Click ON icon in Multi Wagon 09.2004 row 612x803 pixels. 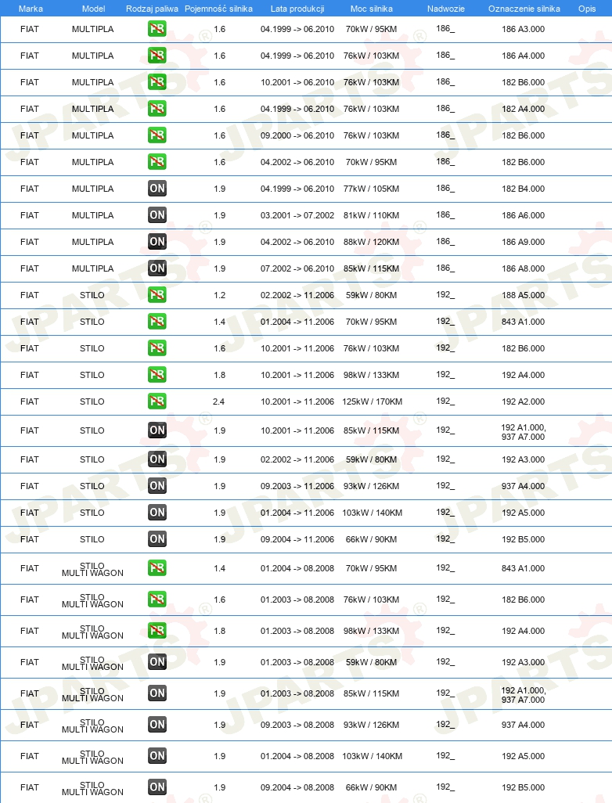[157, 787]
